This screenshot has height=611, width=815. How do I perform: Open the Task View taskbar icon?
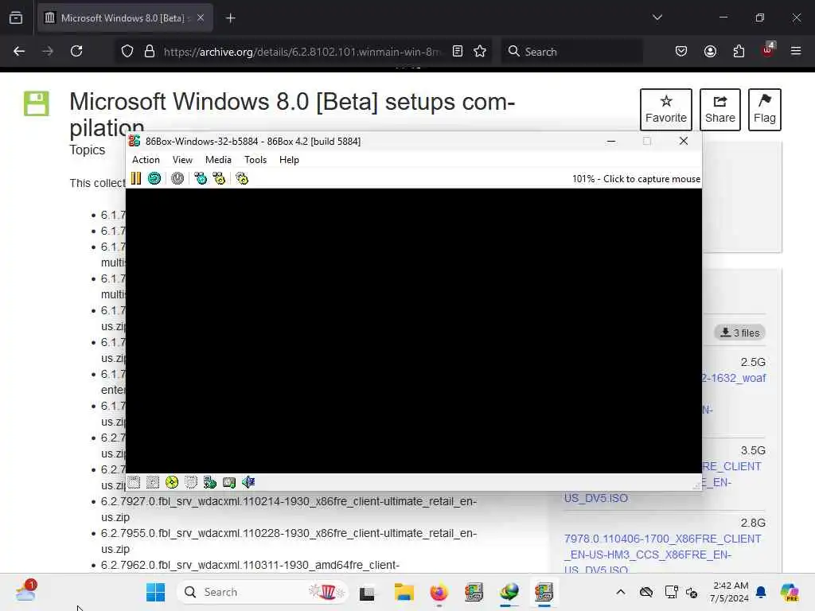tap(367, 592)
